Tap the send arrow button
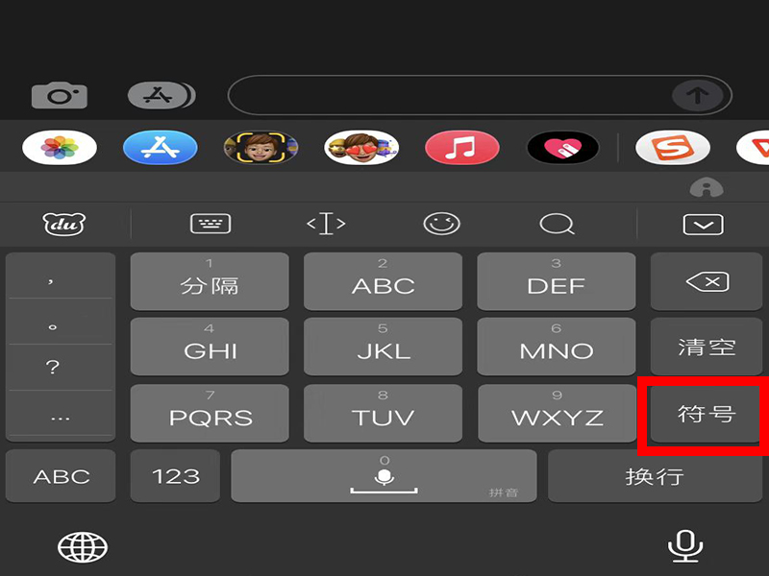Viewport: 769px width, 576px height. [698, 95]
